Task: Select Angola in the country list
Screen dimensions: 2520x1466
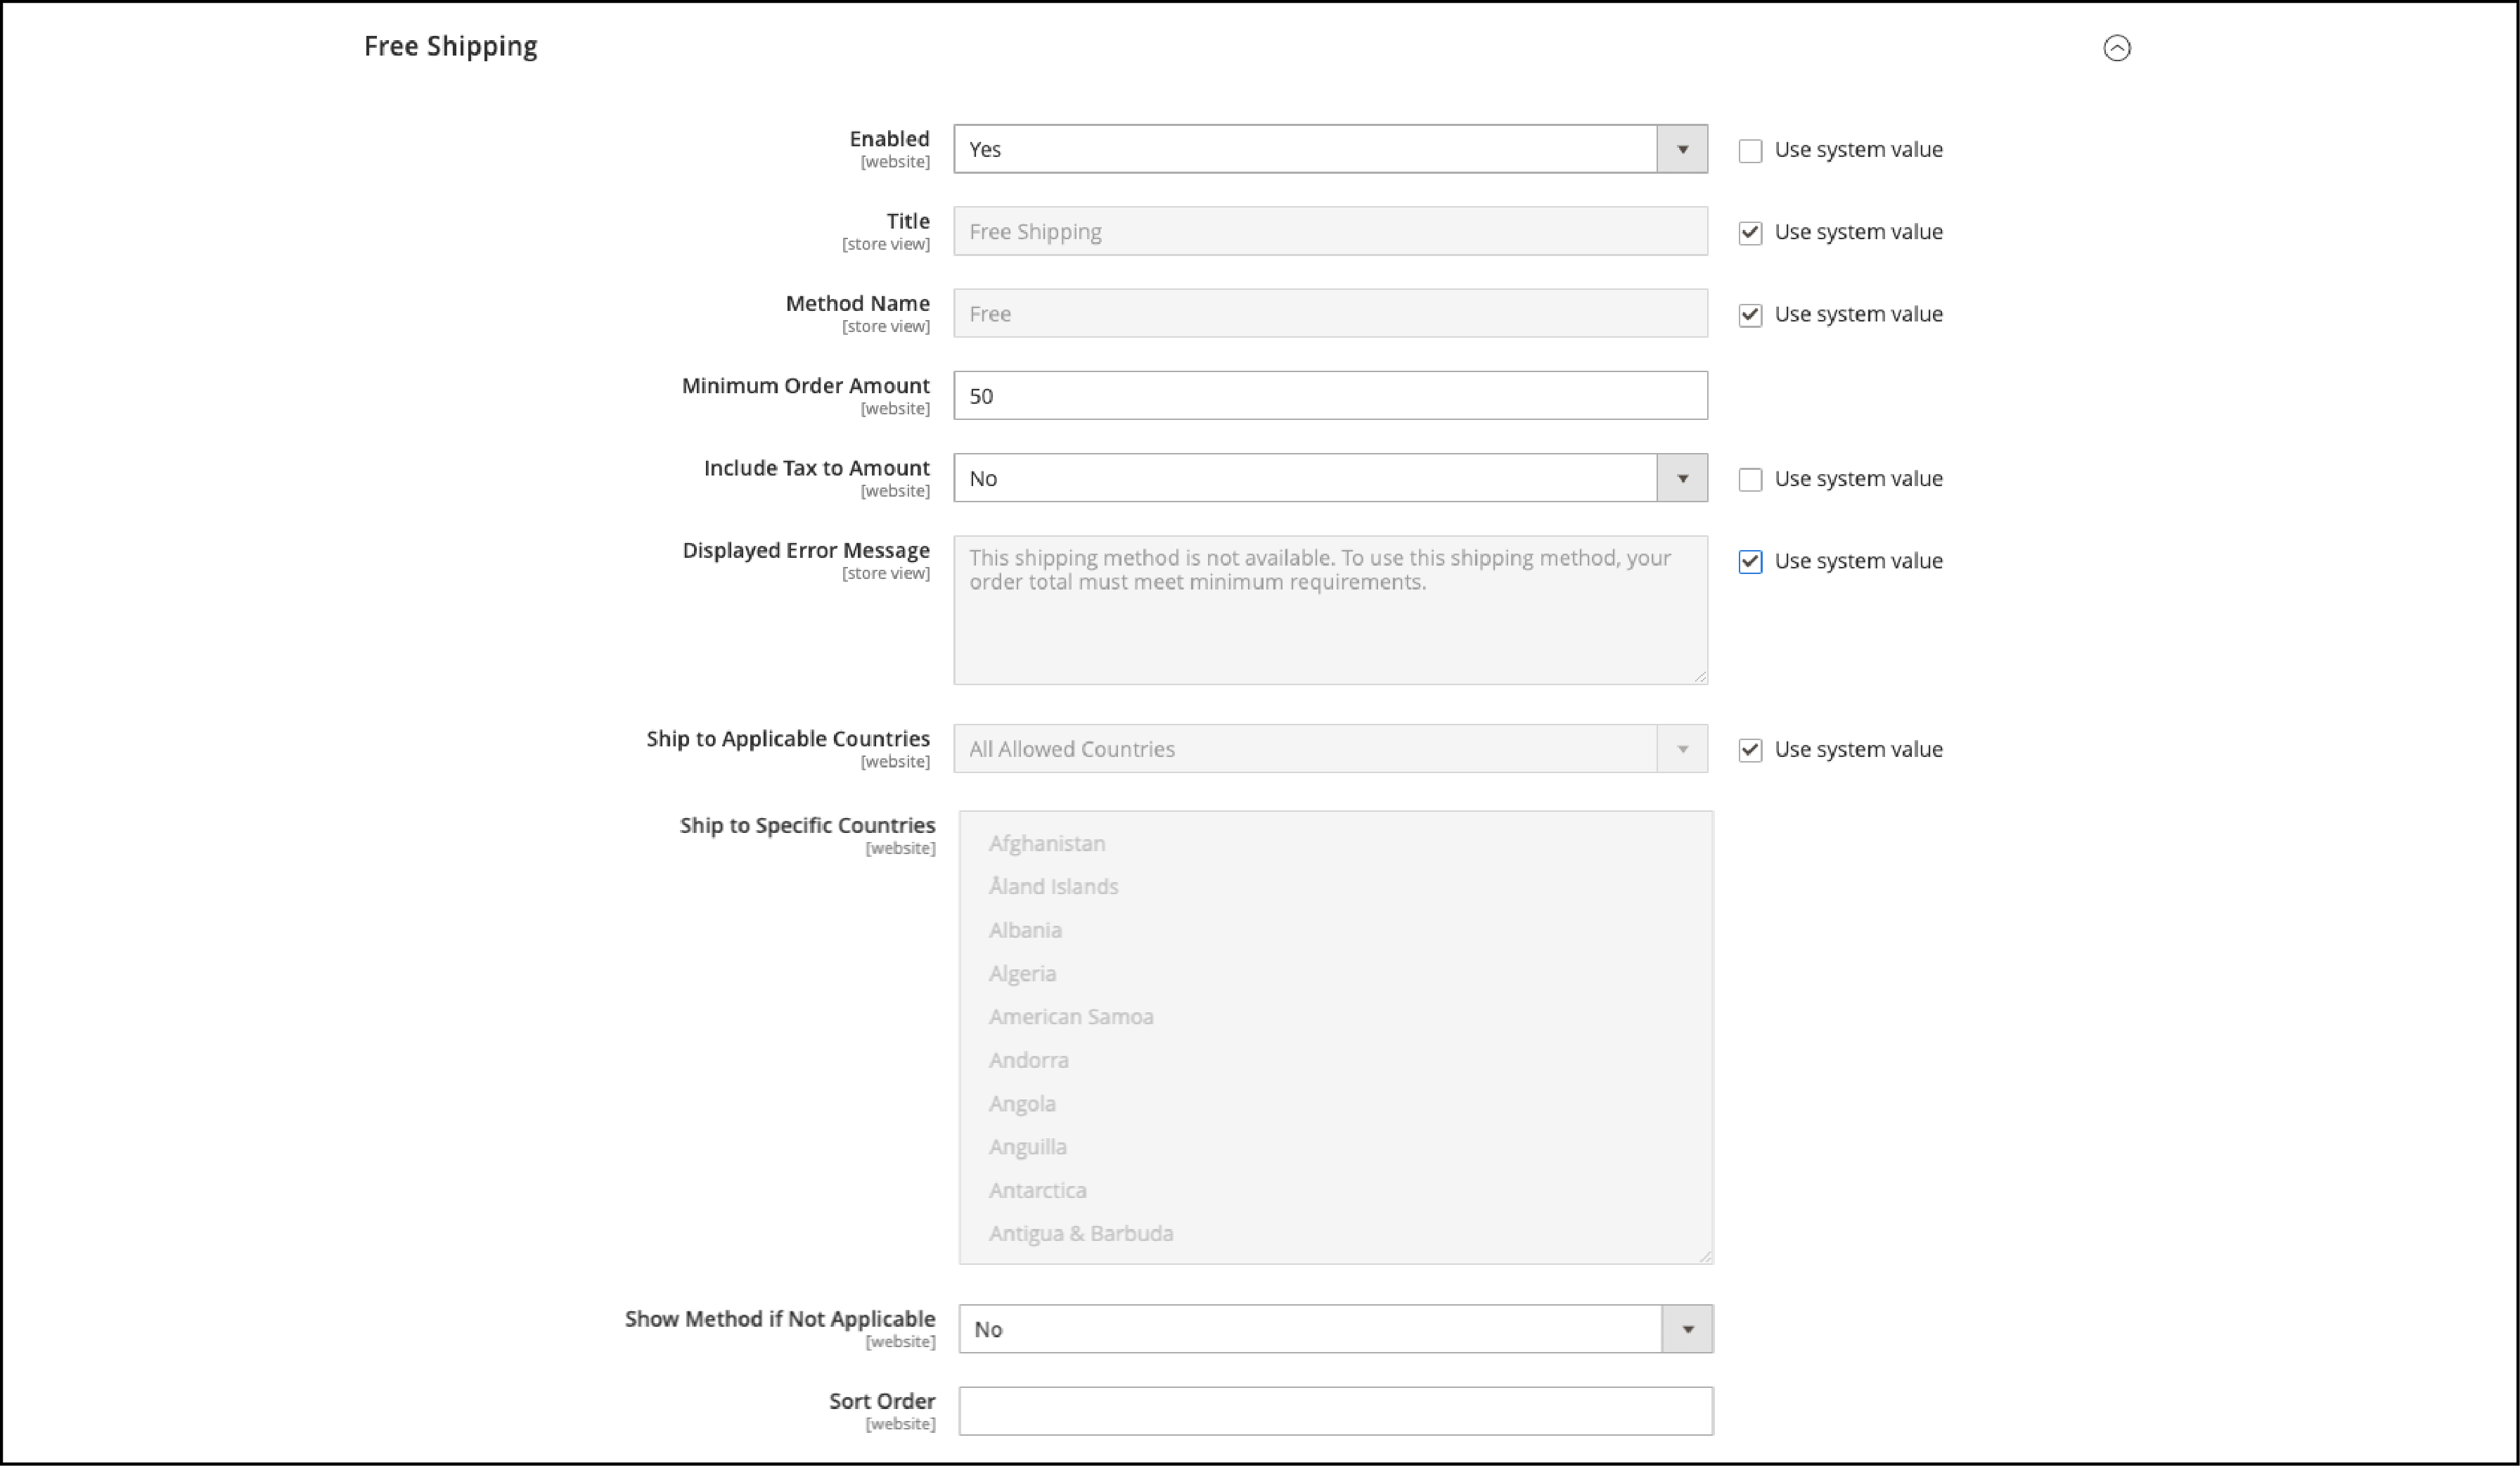Action: 1022,1104
